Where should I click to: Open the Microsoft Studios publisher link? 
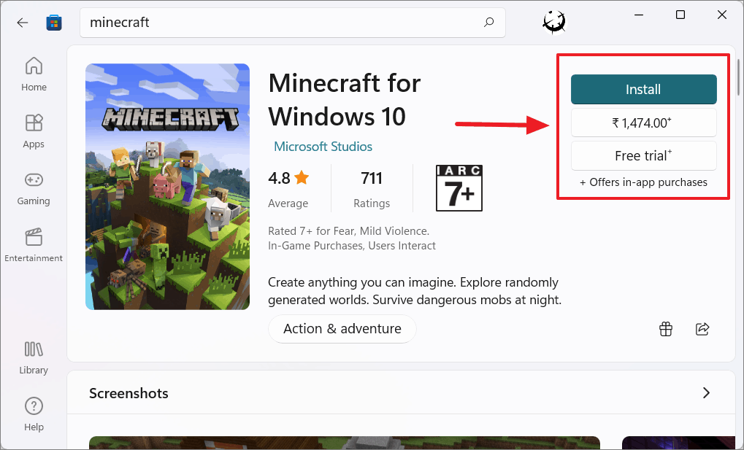point(323,146)
